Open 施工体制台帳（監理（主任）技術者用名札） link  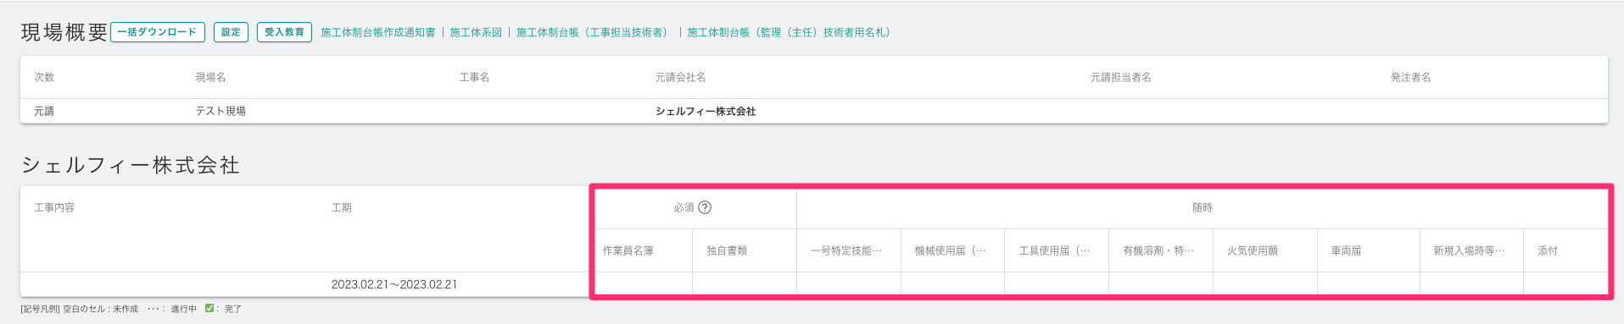(x=789, y=32)
